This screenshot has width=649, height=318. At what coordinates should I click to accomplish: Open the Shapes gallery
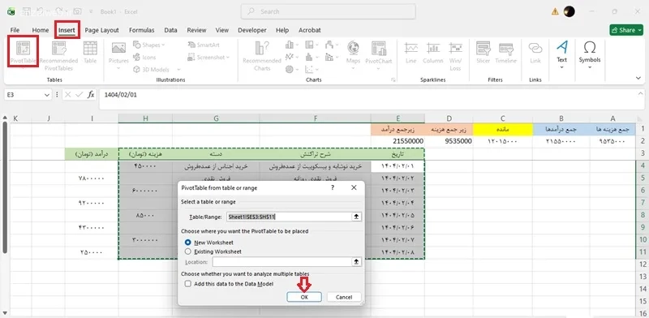pyautogui.click(x=149, y=45)
